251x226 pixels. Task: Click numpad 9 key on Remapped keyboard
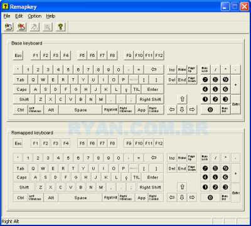click(x=225, y=168)
